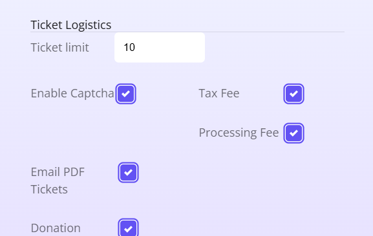Click the Tax Fee label text
Screen dimensions: 373x236
(x=219, y=93)
